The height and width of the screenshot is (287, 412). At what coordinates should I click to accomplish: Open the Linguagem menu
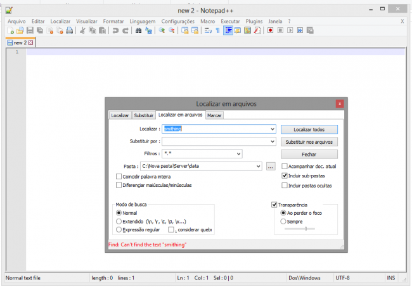pos(143,22)
